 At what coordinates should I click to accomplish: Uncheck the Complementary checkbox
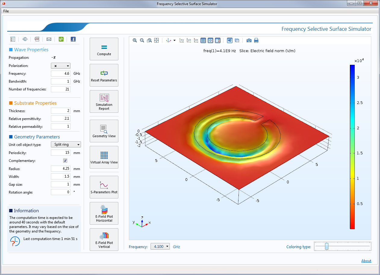tap(65, 161)
